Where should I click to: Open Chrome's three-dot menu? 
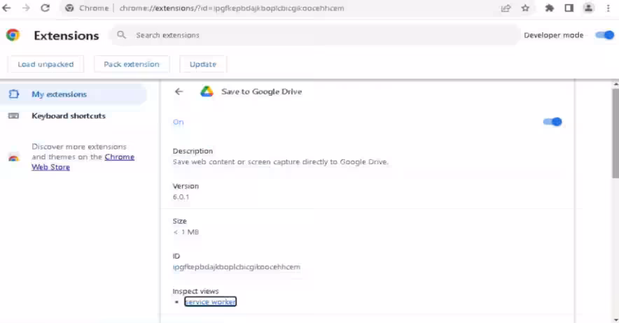[608, 8]
